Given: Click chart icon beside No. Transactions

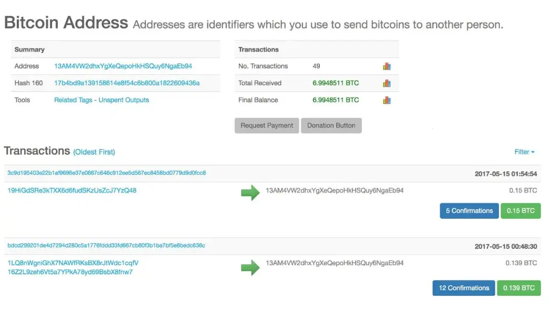Looking at the screenshot, I should [387, 66].
